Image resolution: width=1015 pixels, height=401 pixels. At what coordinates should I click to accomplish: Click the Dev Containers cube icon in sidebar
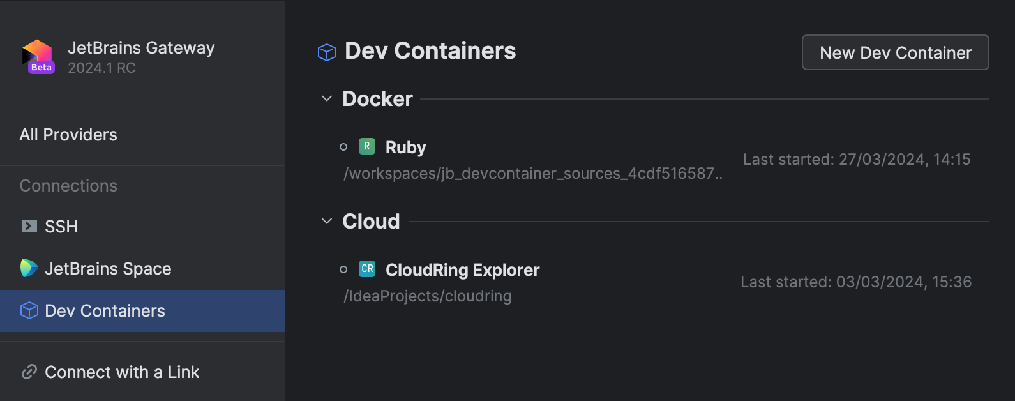coord(29,310)
